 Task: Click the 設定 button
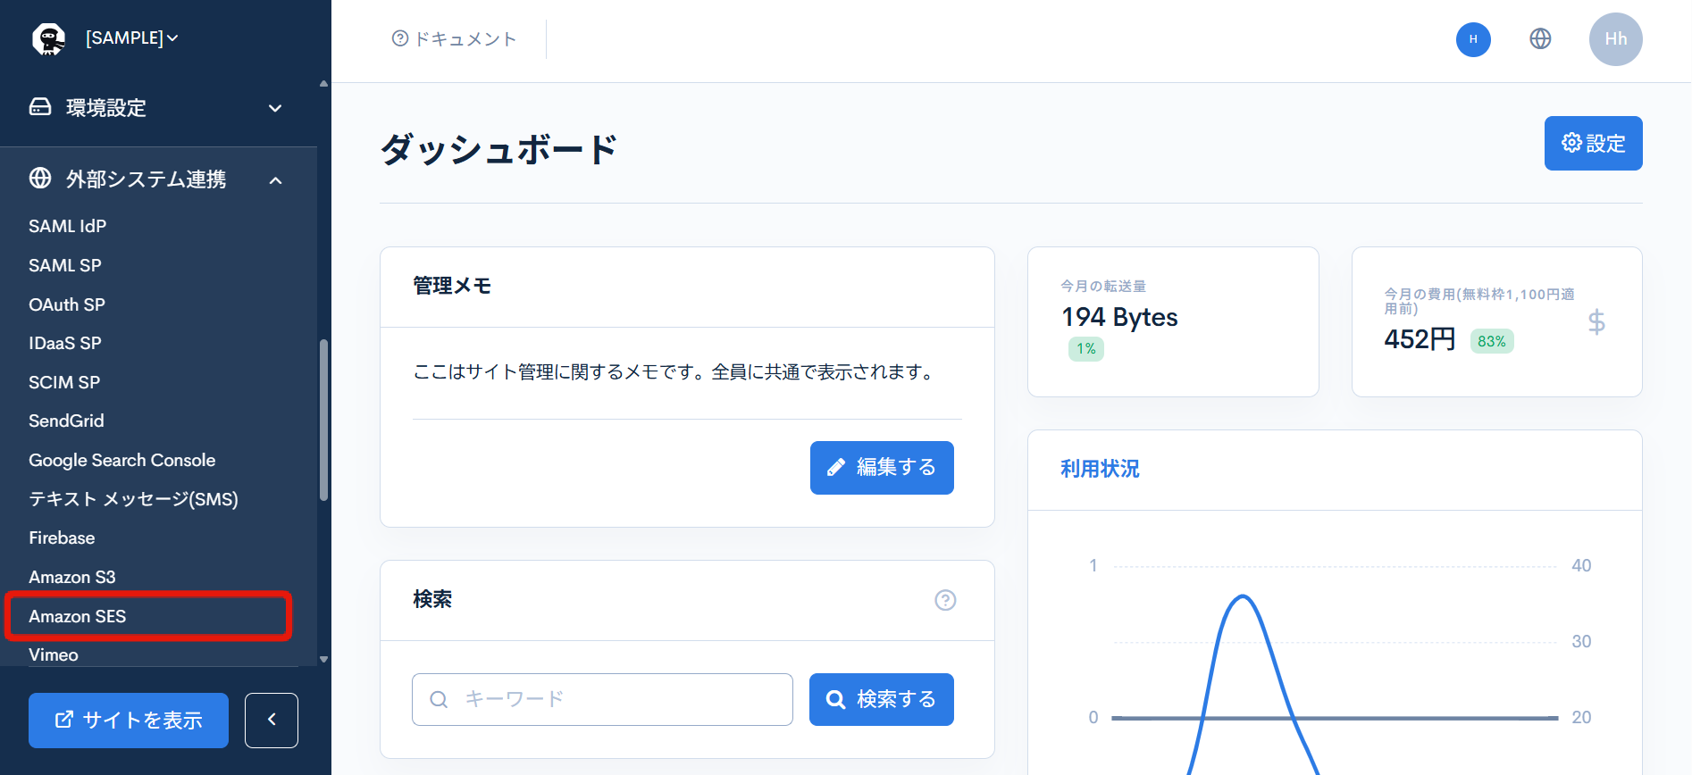[1593, 143]
